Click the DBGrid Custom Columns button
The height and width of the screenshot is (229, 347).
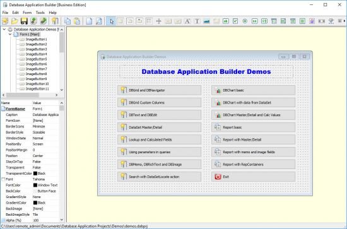click(x=160, y=103)
